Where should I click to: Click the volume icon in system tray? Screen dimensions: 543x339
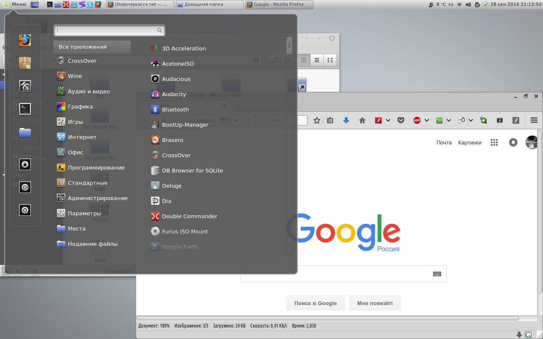pyautogui.click(x=468, y=5)
